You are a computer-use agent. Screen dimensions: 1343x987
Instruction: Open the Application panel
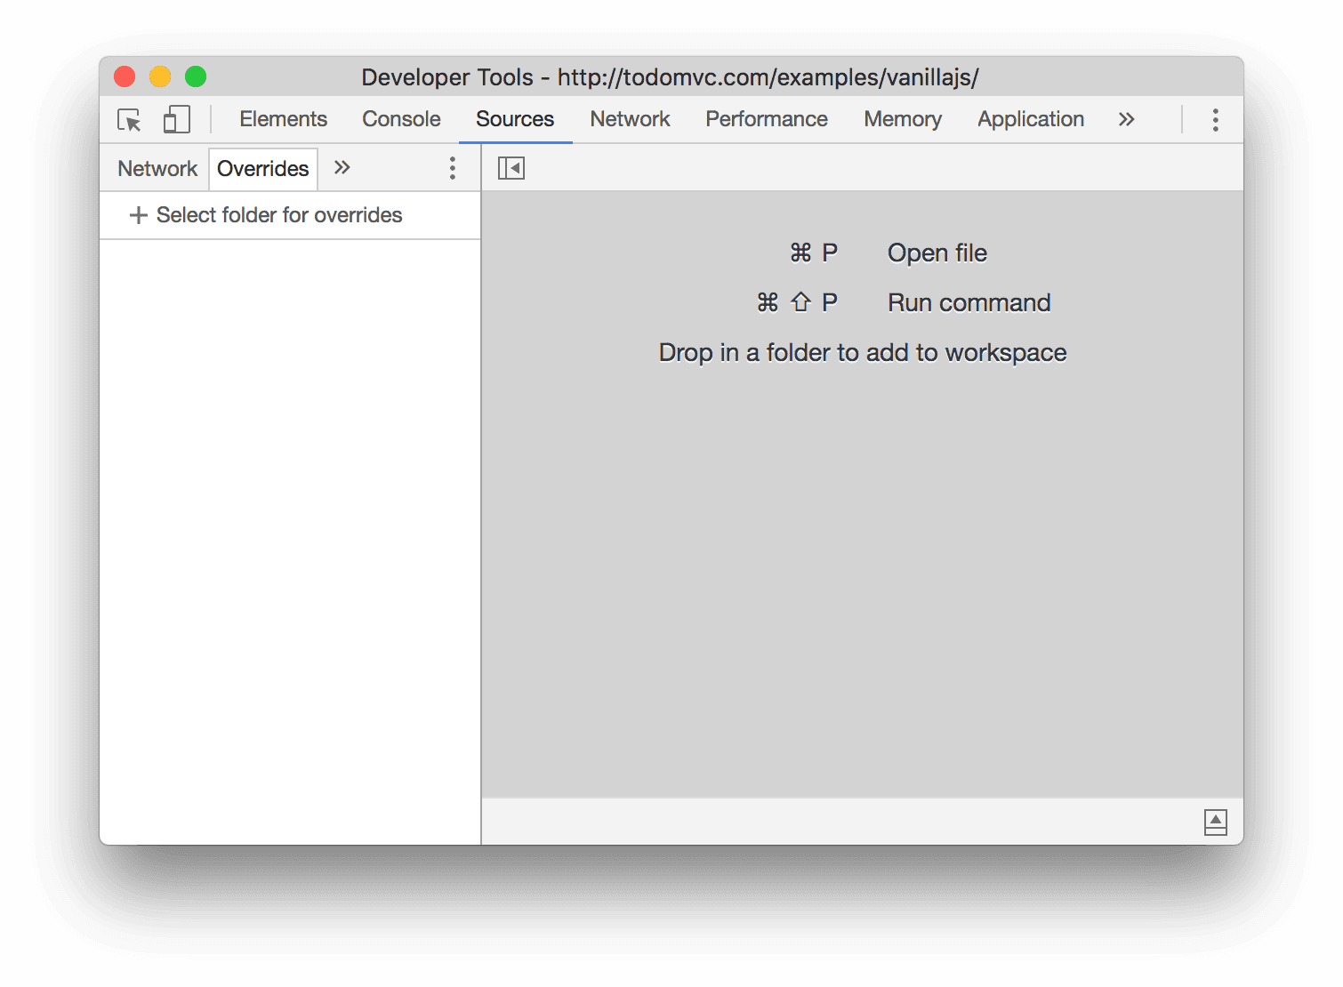click(x=1030, y=119)
